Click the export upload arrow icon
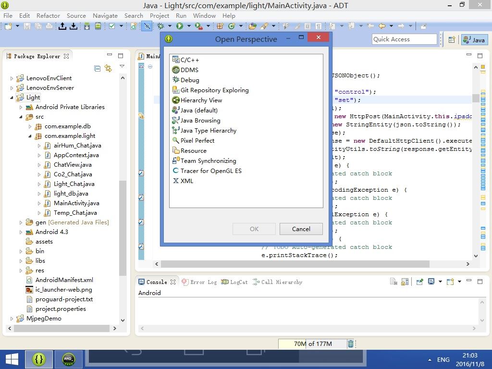 pyautogui.click(x=62, y=26)
